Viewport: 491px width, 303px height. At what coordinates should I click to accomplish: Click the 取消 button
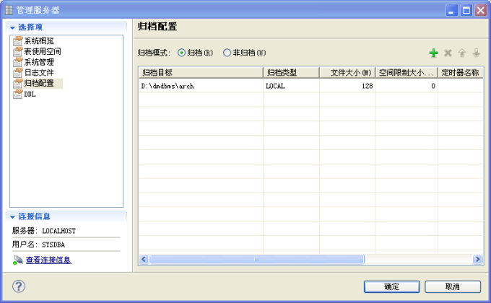pos(453,286)
